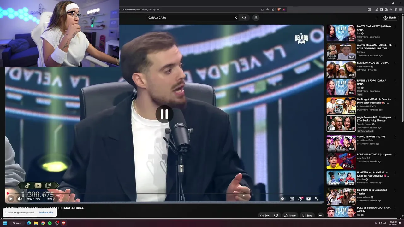Open Chrome from the taskbar
The image size is (404, 227).
pyautogui.click(x=43, y=223)
